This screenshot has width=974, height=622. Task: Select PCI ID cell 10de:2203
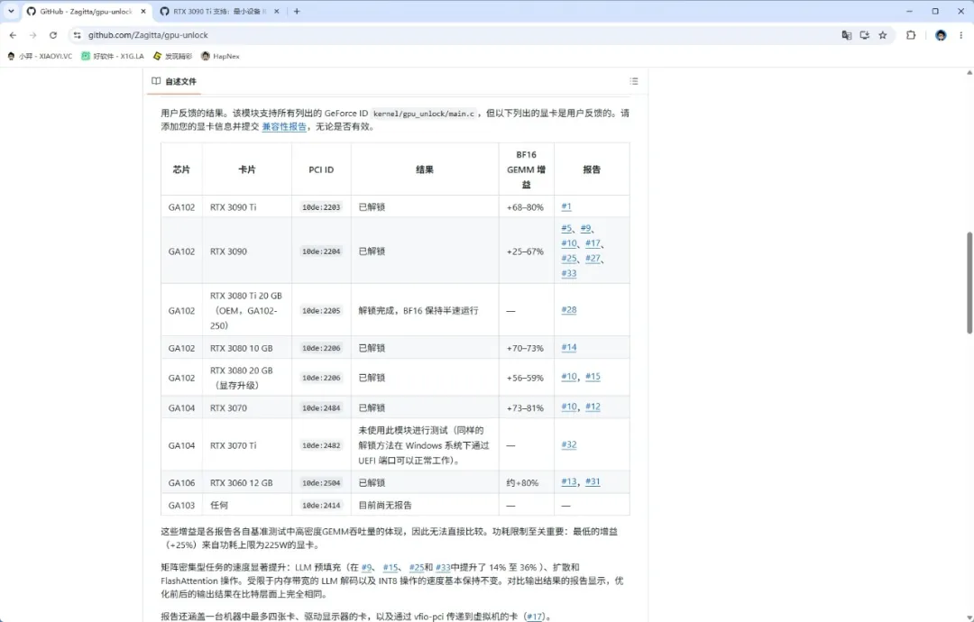[321, 207]
